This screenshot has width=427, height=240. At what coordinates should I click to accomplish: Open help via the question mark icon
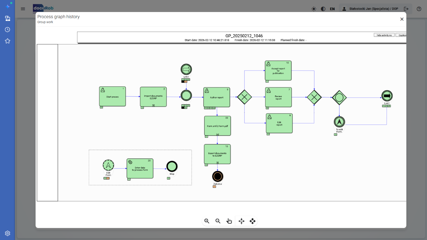tap(419, 9)
